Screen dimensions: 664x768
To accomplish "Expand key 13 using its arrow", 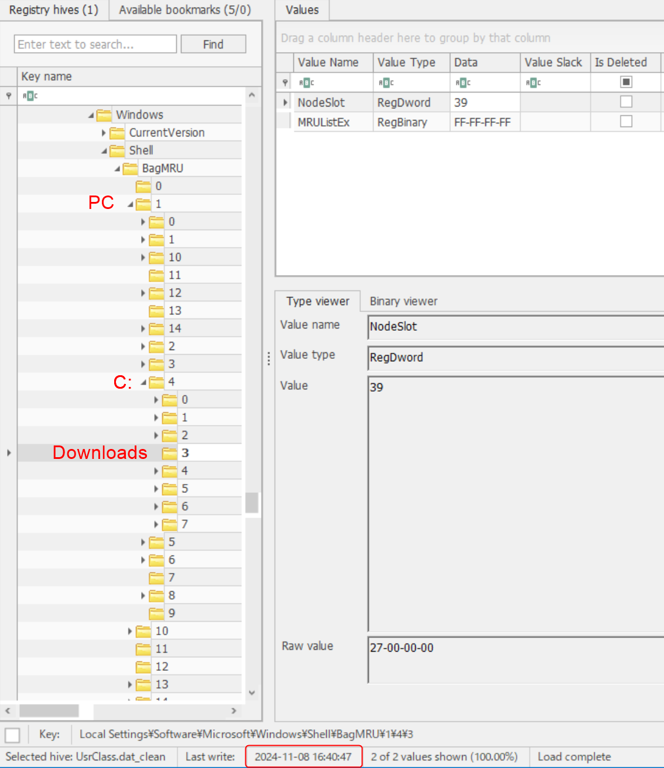I will click(x=130, y=684).
